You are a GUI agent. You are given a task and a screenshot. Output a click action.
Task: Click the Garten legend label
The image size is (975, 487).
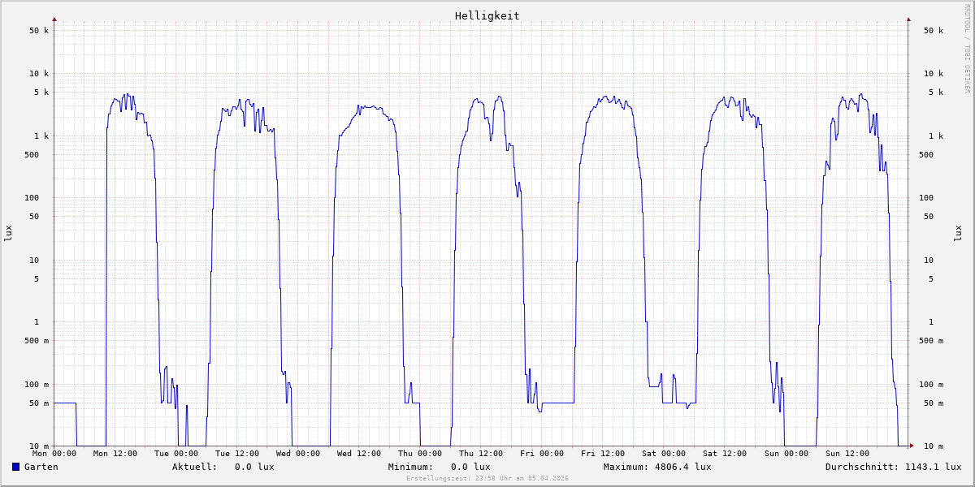coord(41,467)
